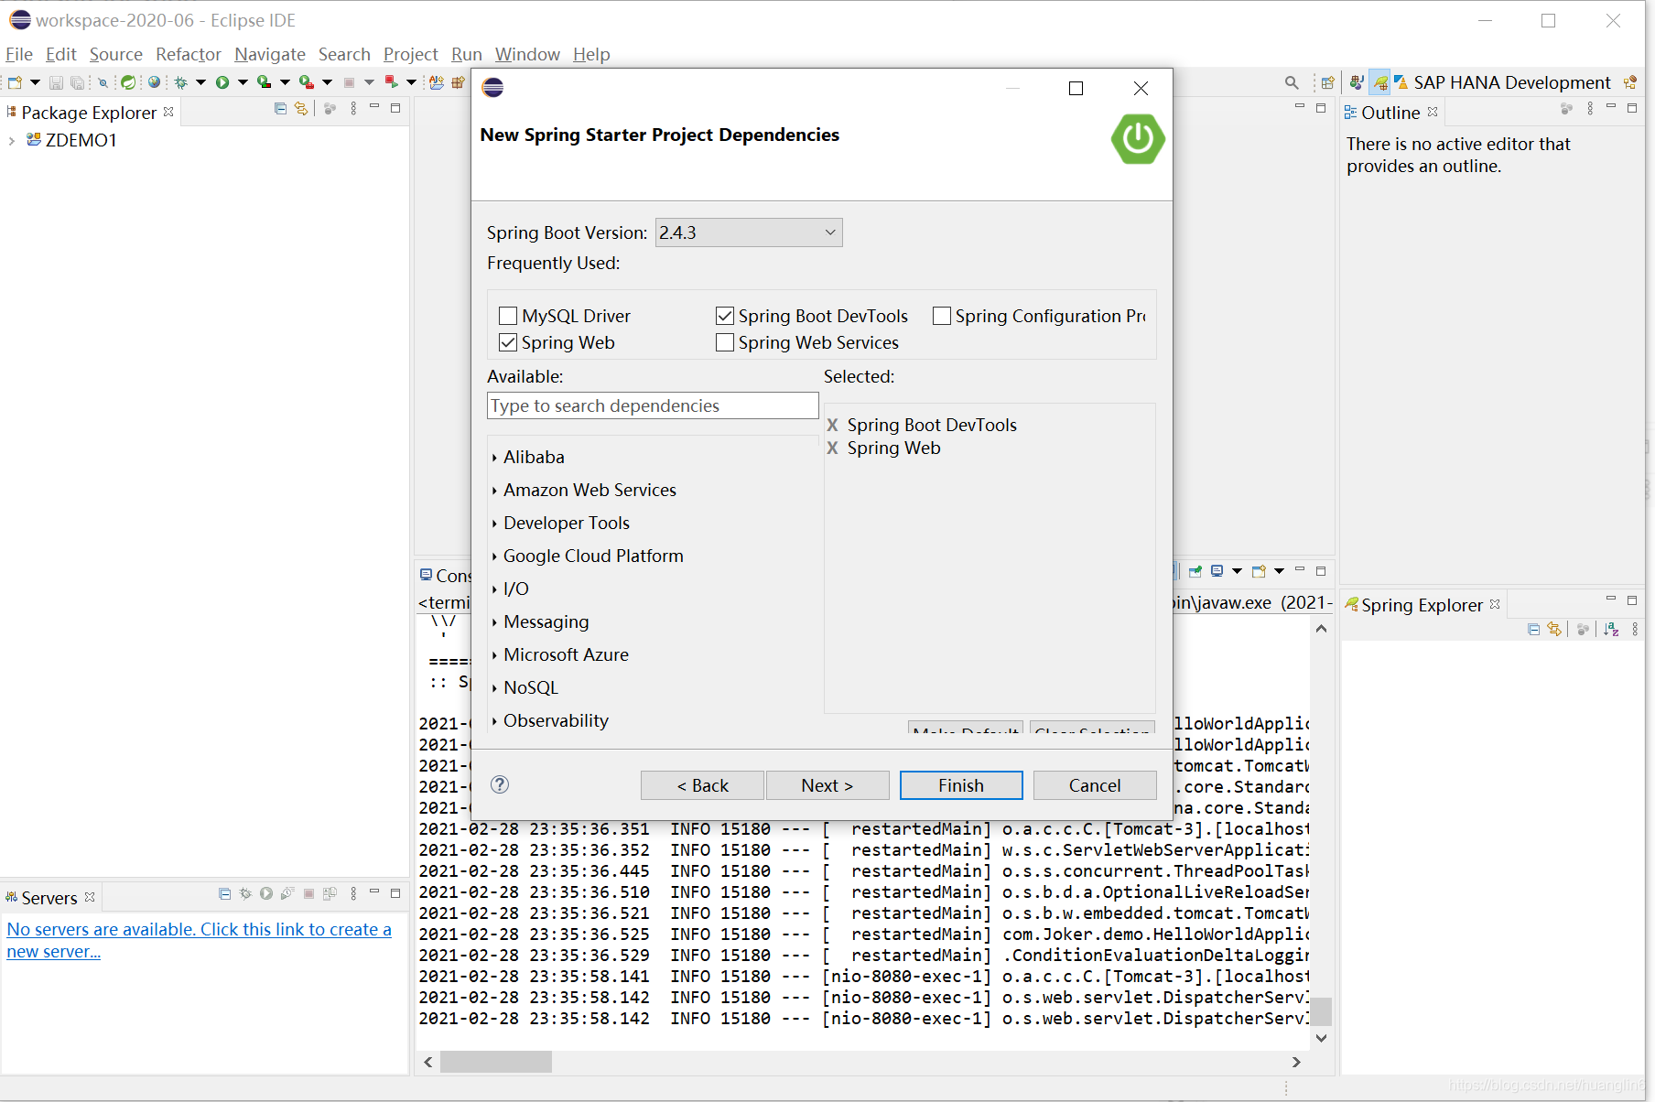Check the Spring Configuration Processor checkbox
Image resolution: width=1655 pixels, height=1102 pixels.
tap(942, 316)
